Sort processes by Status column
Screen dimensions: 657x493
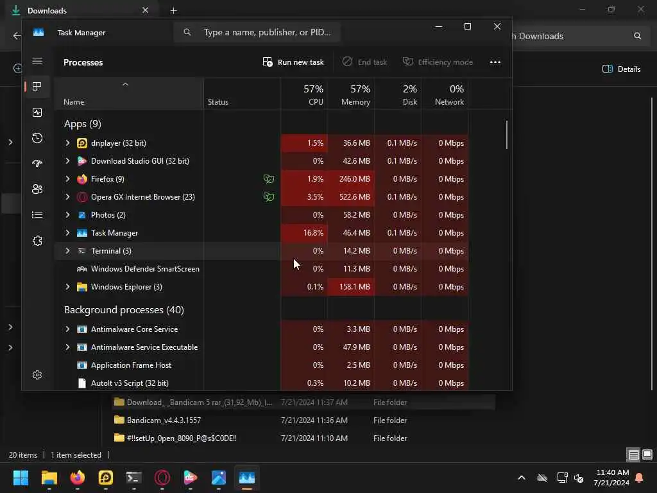pos(242,94)
